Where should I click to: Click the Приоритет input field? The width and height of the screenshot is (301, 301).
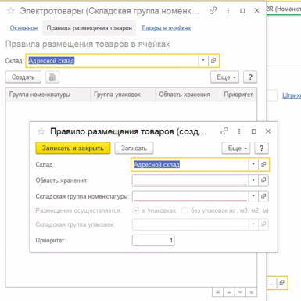[x=153, y=240]
